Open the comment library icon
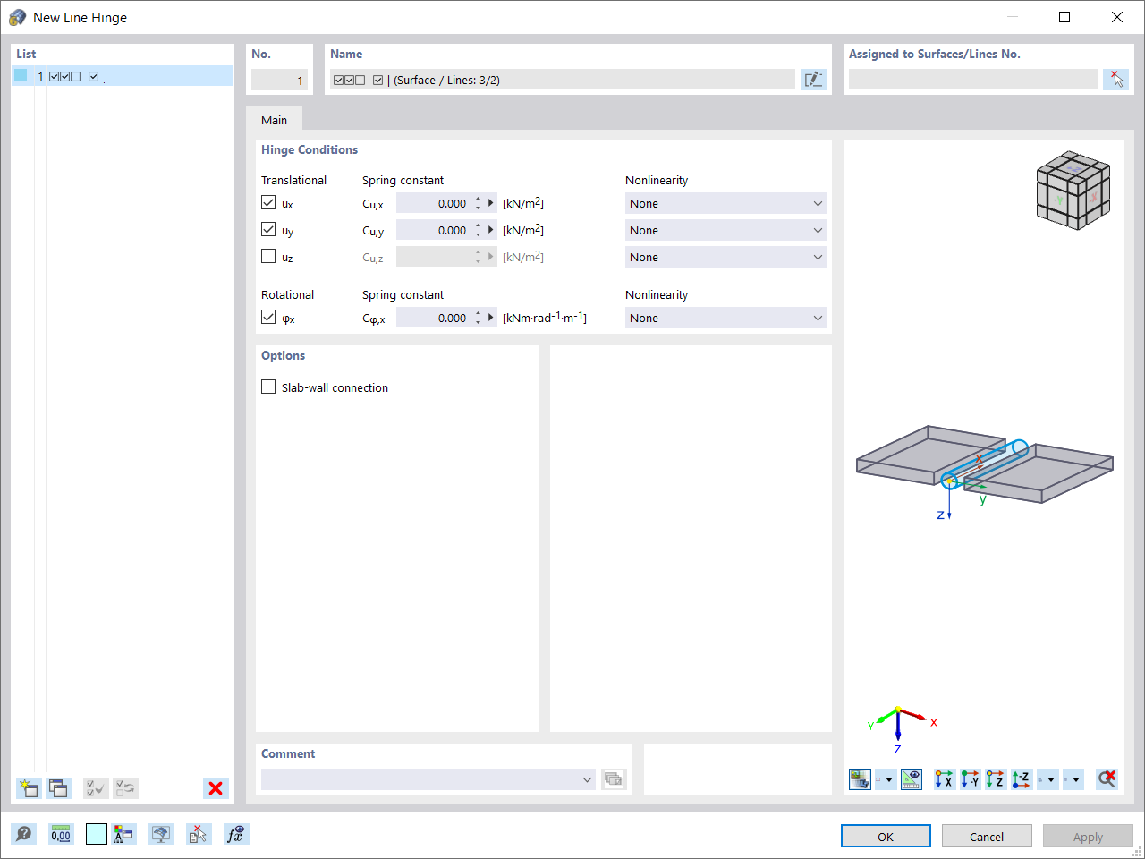This screenshot has height=859, width=1145. pos(614,779)
